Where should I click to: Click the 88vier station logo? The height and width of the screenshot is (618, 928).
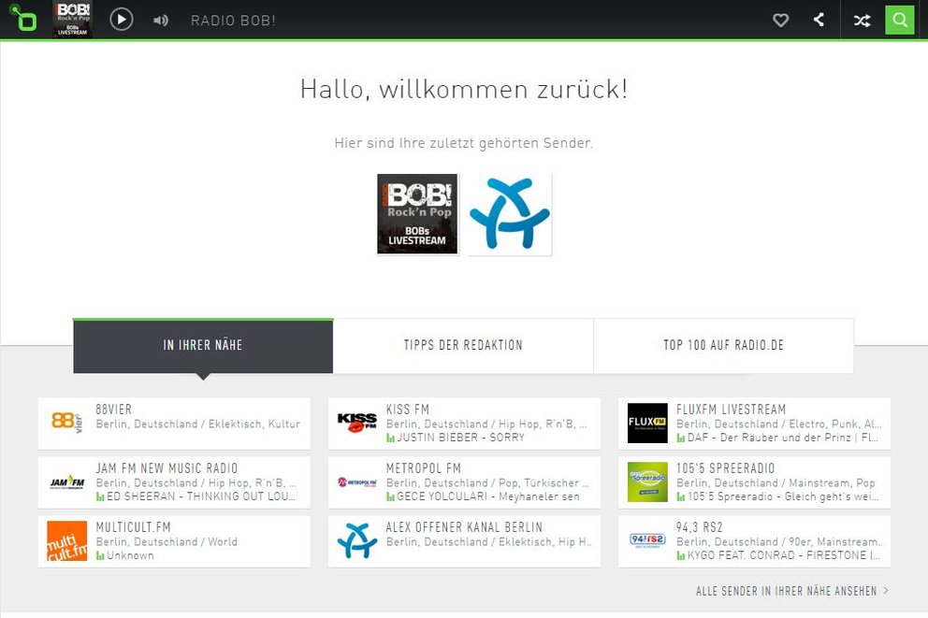tap(67, 424)
